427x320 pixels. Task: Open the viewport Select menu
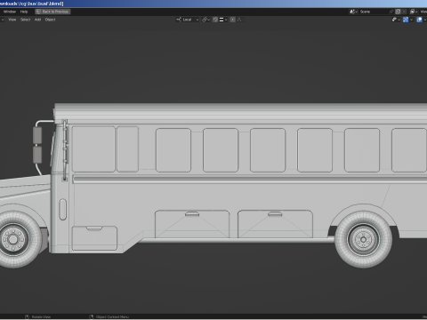pyautogui.click(x=26, y=20)
